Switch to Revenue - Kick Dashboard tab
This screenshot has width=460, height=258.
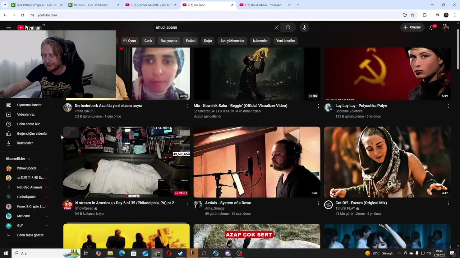click(x=94, y=5)
